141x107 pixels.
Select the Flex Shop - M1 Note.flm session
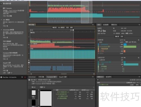10,77
